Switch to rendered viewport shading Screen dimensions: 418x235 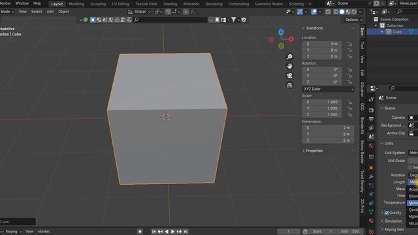tap(354, 12)
